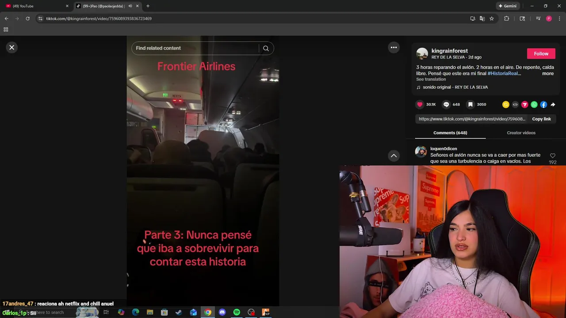Open Steam from the taskbar
This screenshot has height=318, width=566.
179,312
